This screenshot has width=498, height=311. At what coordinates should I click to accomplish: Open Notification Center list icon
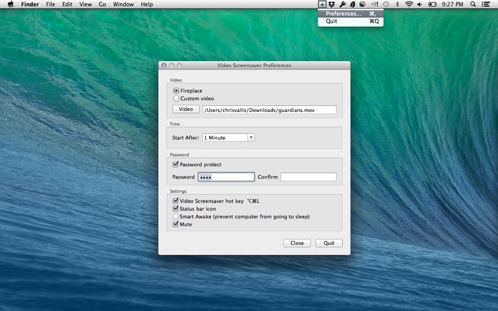tap(486, 4)
